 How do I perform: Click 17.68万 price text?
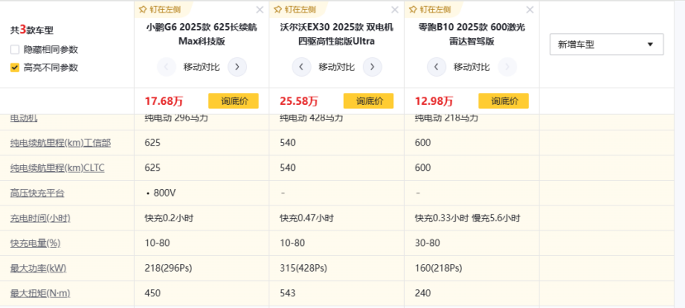pos(164,102)
